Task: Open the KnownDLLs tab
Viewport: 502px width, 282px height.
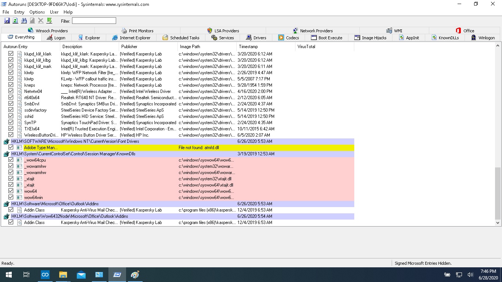Action: tap(445, 37)
